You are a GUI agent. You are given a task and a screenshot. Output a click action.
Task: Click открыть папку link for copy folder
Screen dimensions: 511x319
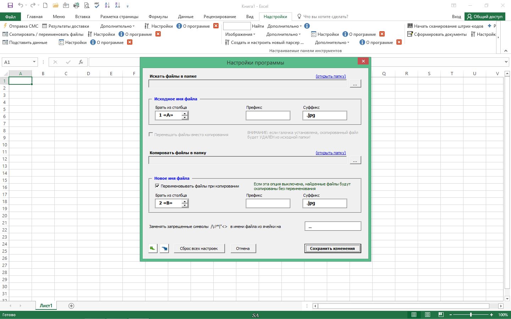click(x=331, y=153)
